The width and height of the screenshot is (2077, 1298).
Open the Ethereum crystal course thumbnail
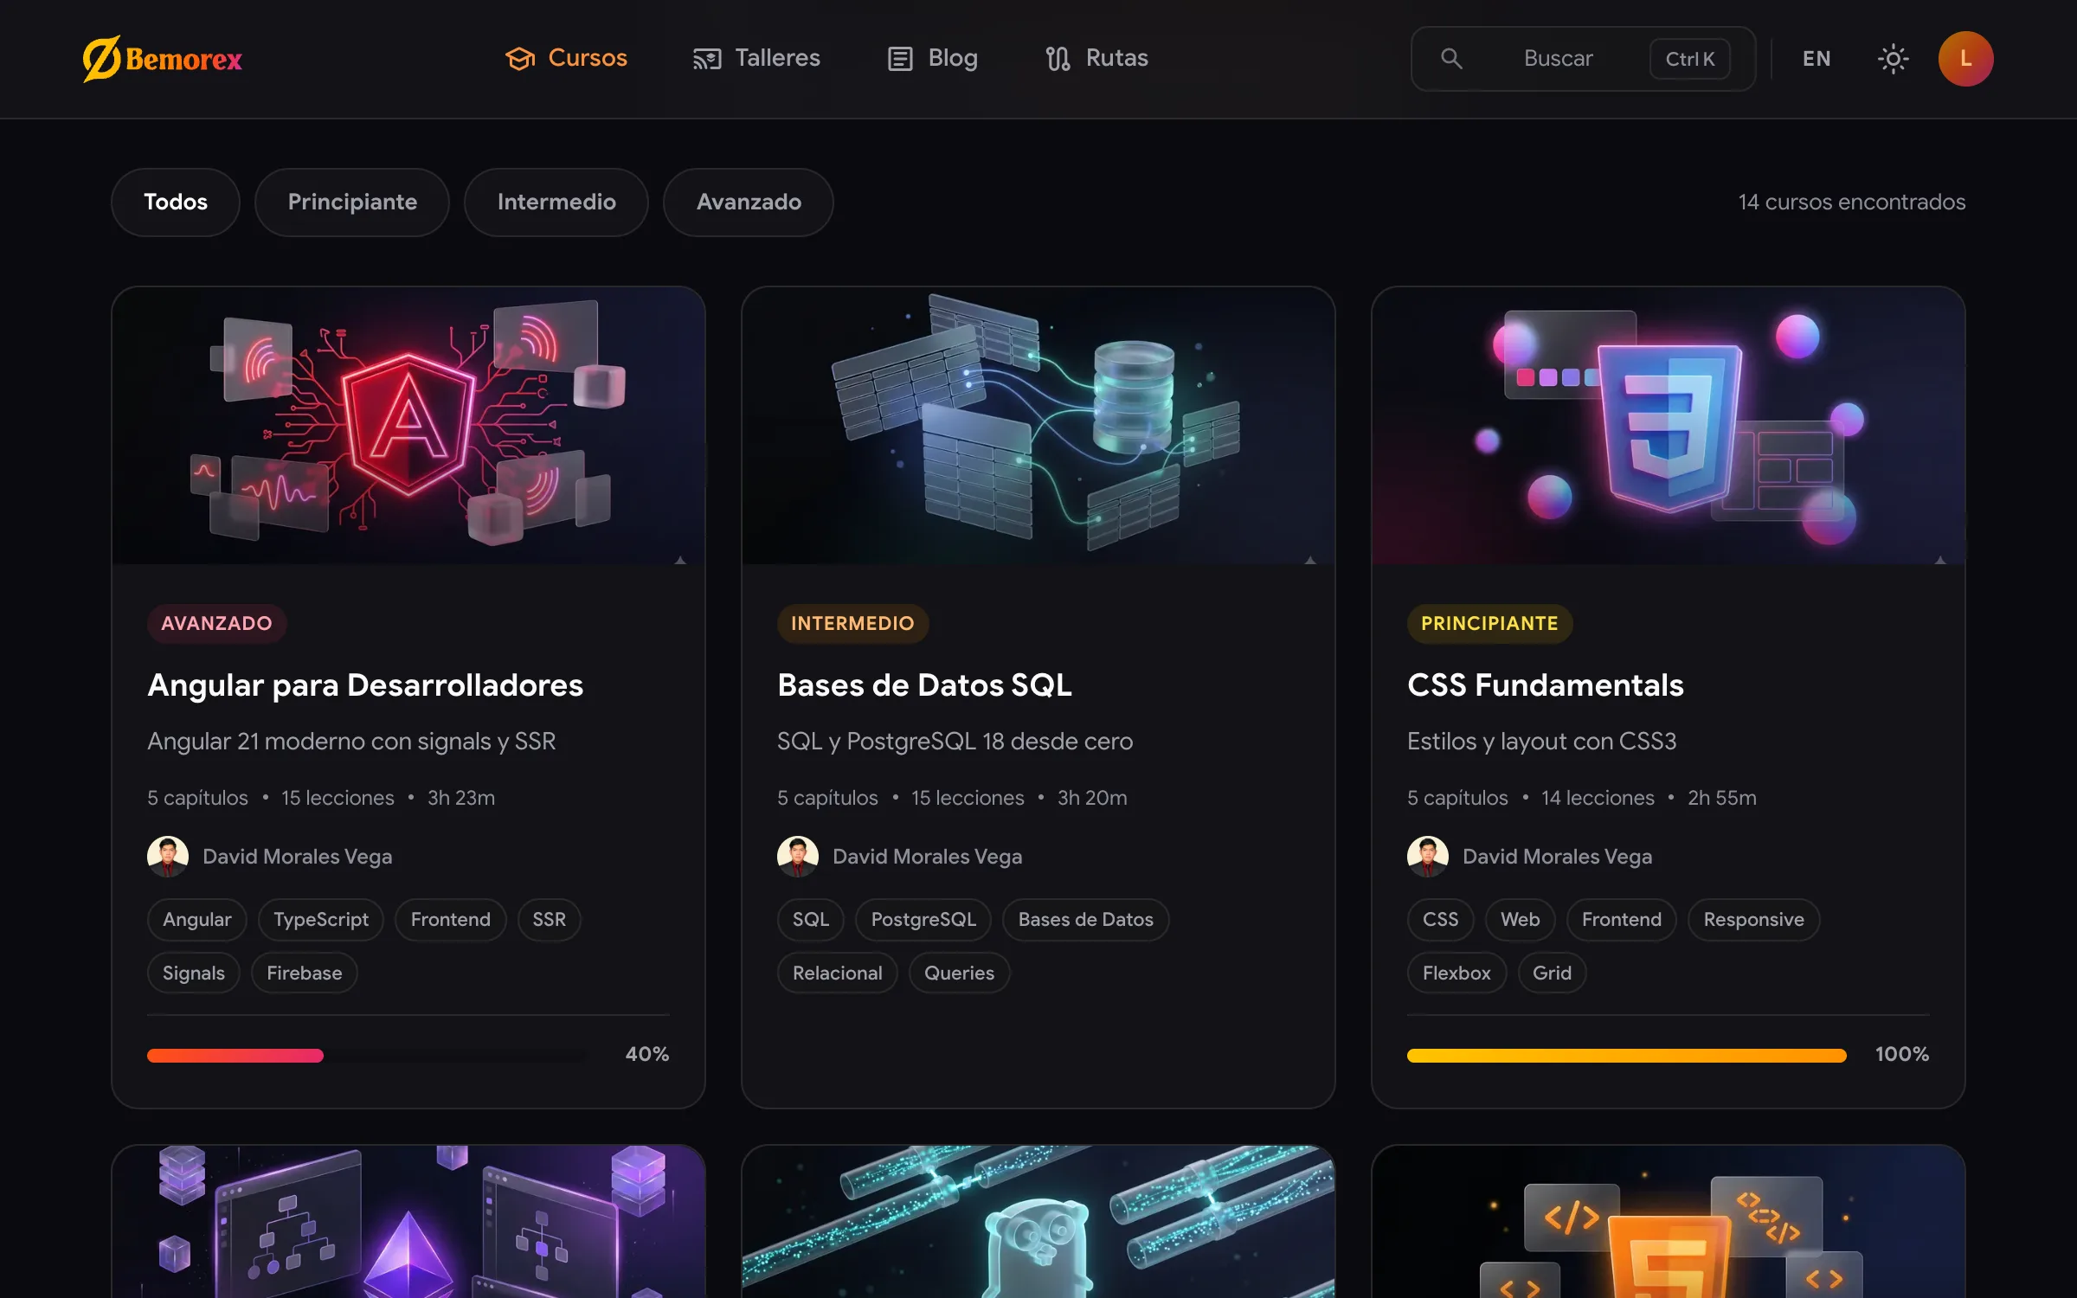408,1222
